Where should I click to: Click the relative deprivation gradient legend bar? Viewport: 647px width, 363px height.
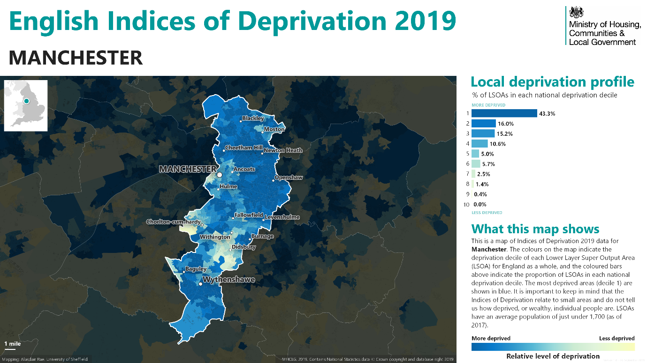[x=553, y=347]
